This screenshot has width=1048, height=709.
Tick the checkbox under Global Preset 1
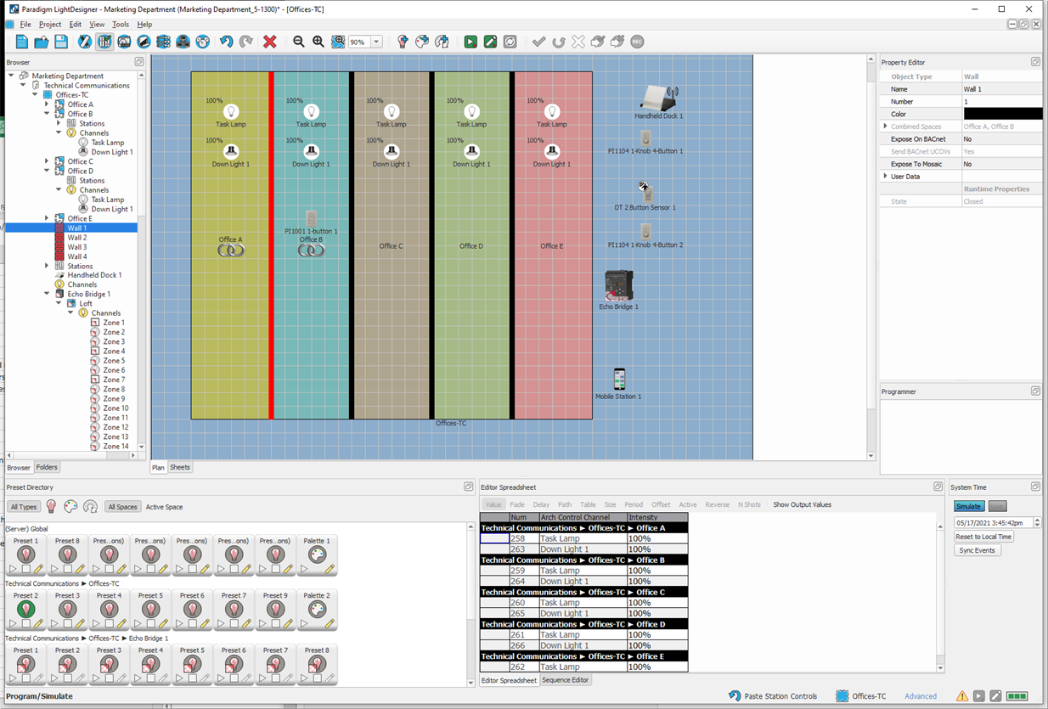(x=26, y=569)
